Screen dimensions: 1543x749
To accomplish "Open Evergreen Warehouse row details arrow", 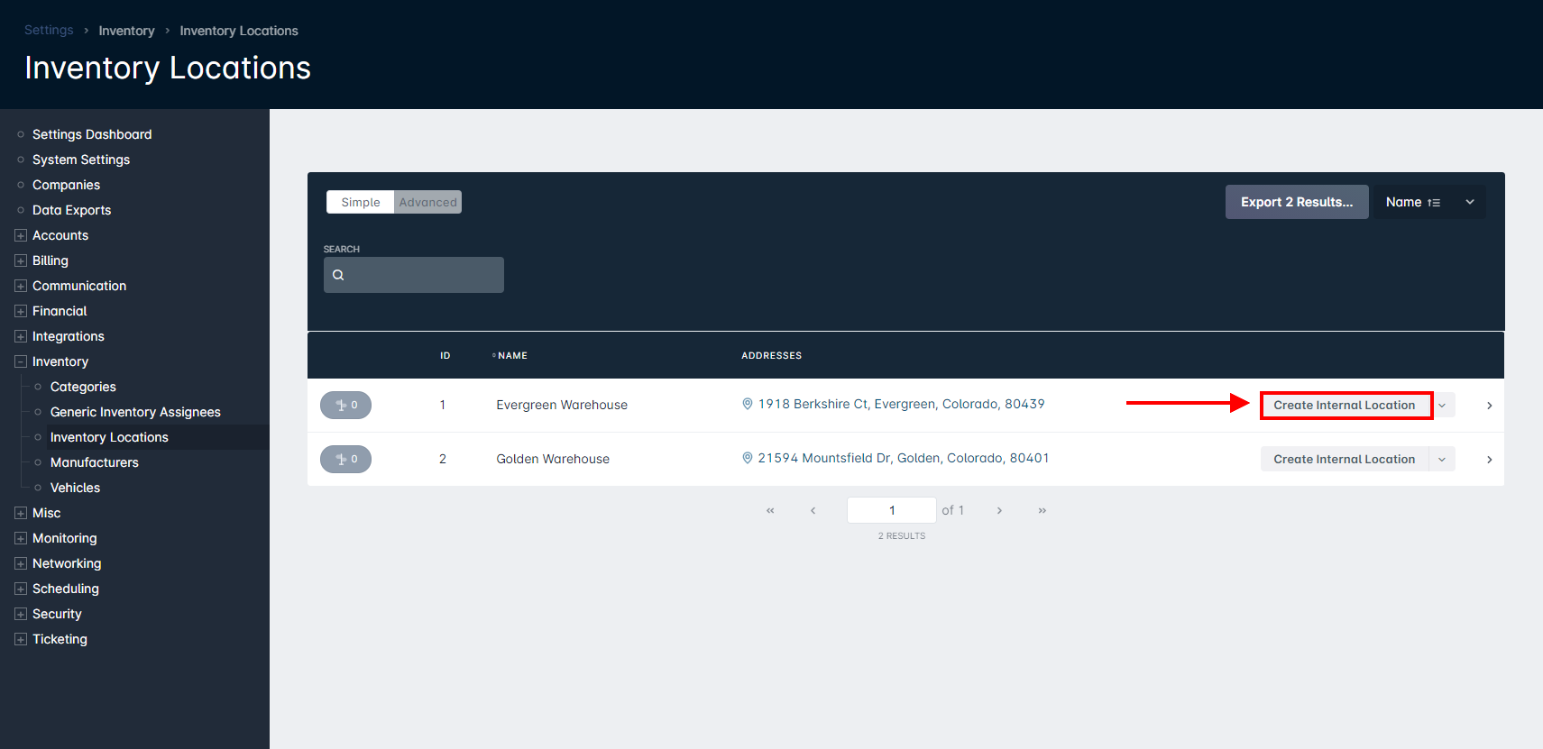I will coord(1489,406).
